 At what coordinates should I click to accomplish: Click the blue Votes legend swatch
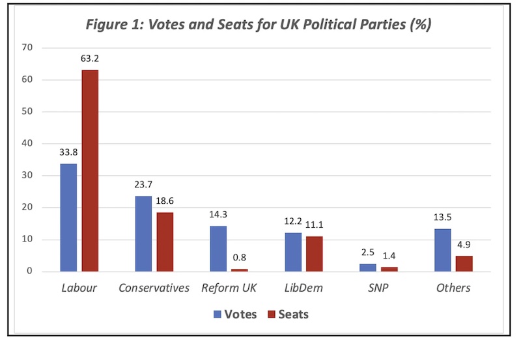[x=218, y=314]
